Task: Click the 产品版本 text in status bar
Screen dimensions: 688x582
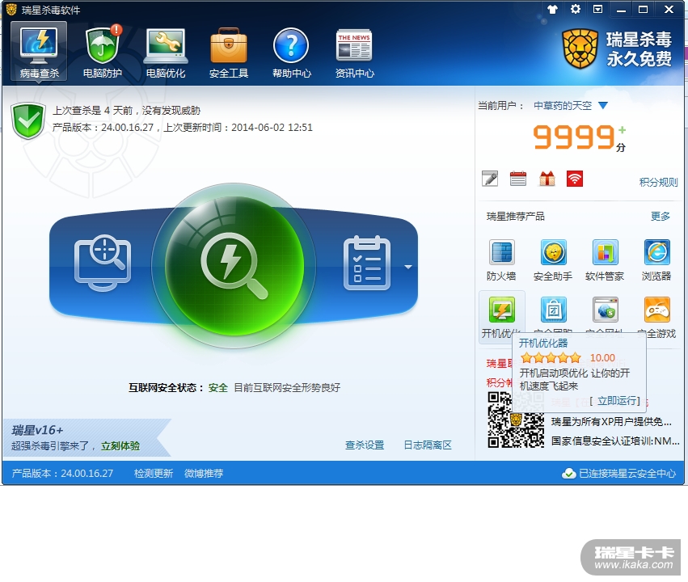Action: (62, 473)
